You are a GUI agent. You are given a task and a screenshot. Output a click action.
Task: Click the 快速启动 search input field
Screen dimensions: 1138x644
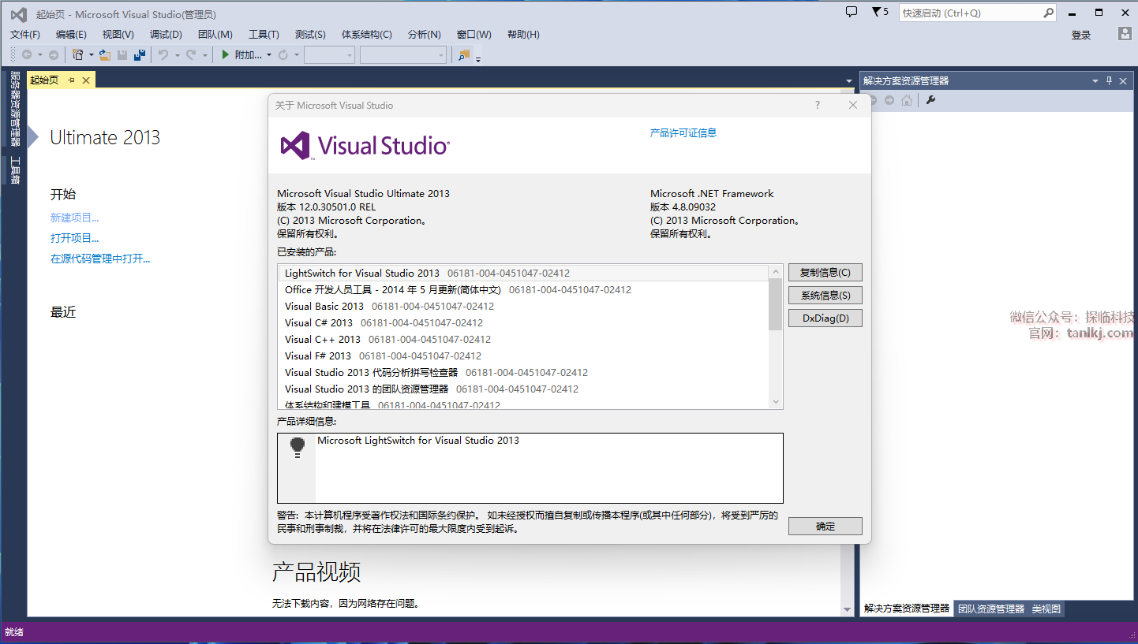click(969, 13)
